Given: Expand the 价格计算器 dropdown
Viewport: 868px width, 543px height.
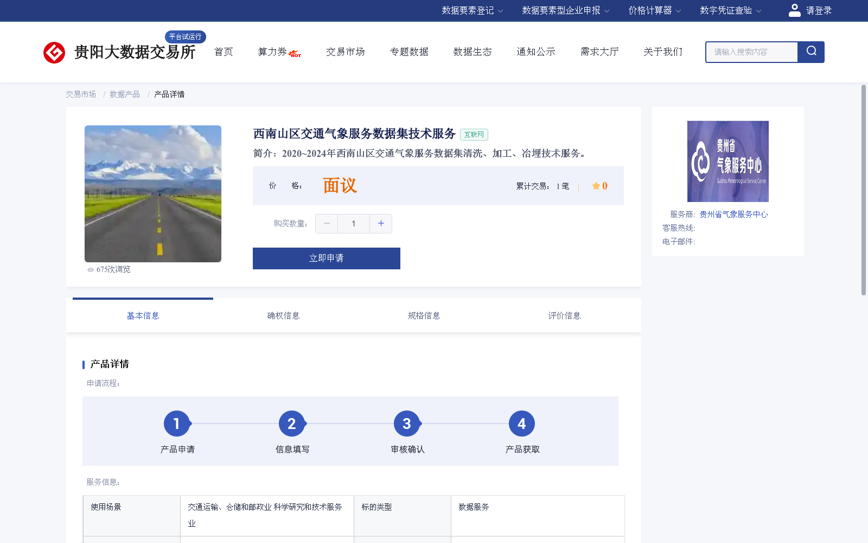Looking at the screenshot, I should (x=654, y=10).
